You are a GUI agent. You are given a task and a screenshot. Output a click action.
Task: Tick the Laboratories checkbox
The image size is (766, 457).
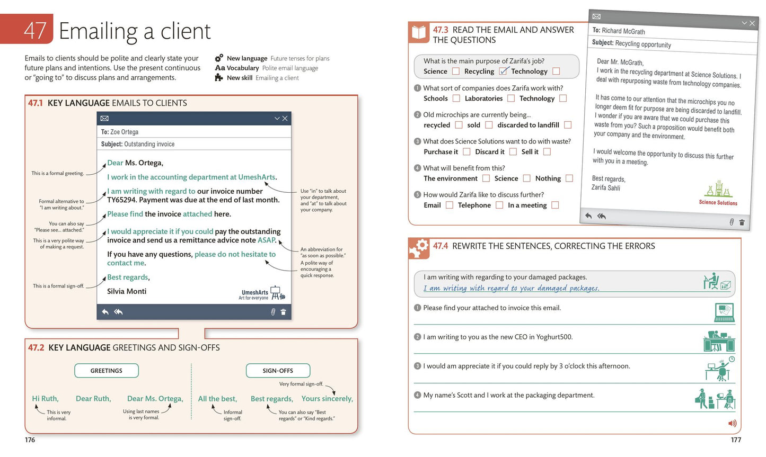click(511, 98)
